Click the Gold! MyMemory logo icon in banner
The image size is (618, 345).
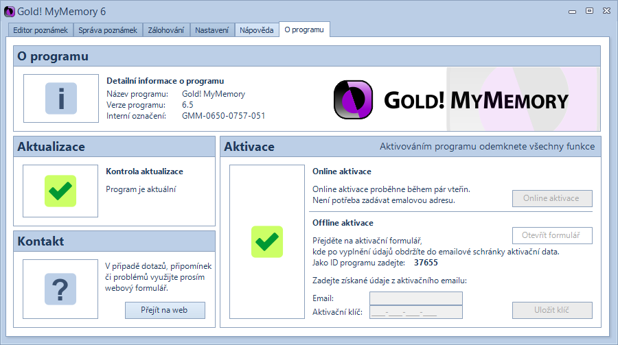point(353,99)
